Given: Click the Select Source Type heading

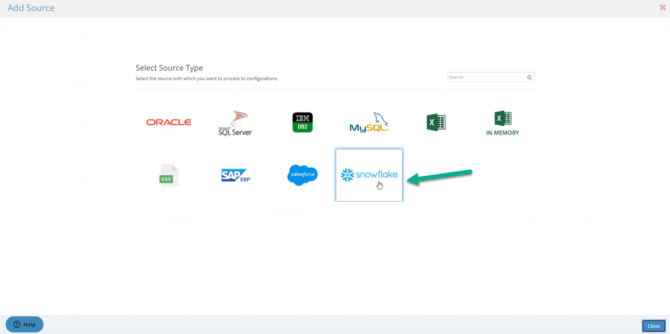Looking at the screenshot, I should (169, 68).
